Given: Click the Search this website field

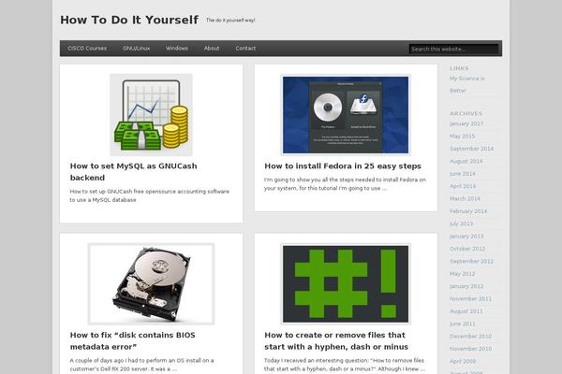Looking at the screenshot, I should (453, 49).
